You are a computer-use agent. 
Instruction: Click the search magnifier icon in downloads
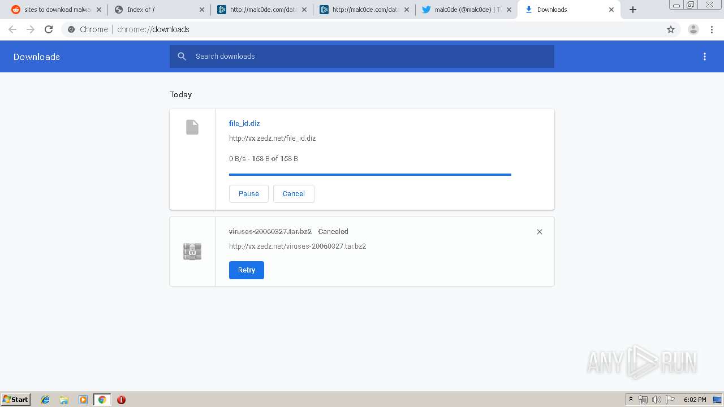tap(182, 56)
